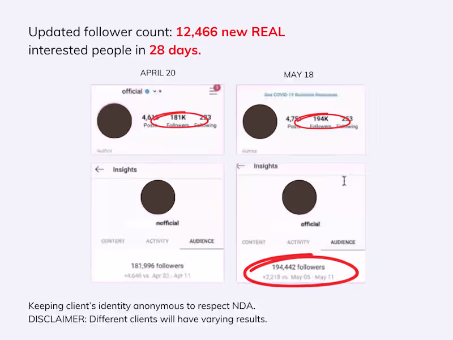Click the back arrow in April Insights

pos(100,169)
